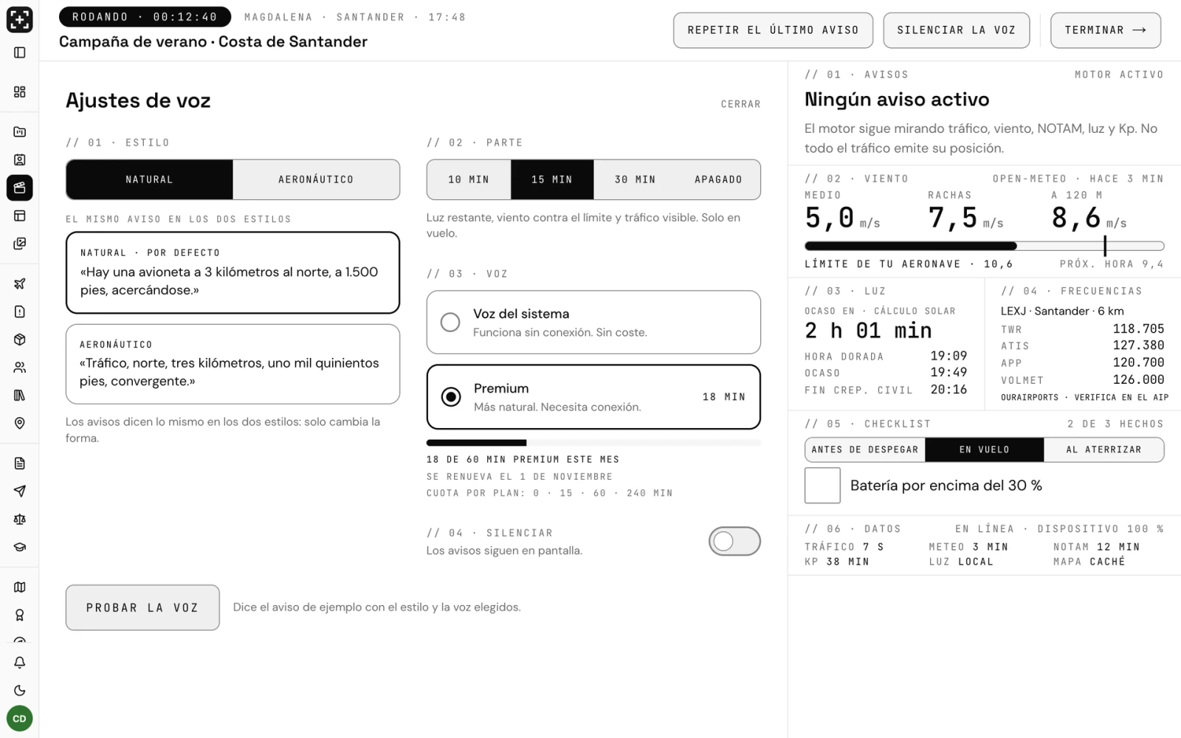
Task: Switch to En vuelo checklist tab
Action: click(984, 449)
